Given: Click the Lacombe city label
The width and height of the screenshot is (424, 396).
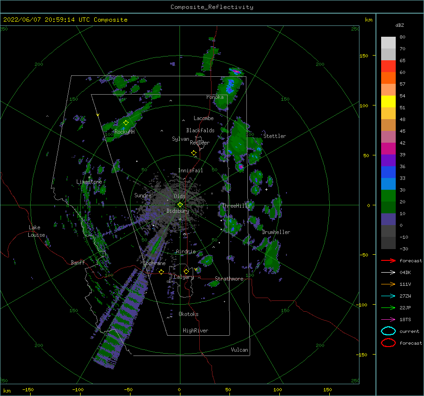Looking at the screenshot, I should [x=204, y=118].
